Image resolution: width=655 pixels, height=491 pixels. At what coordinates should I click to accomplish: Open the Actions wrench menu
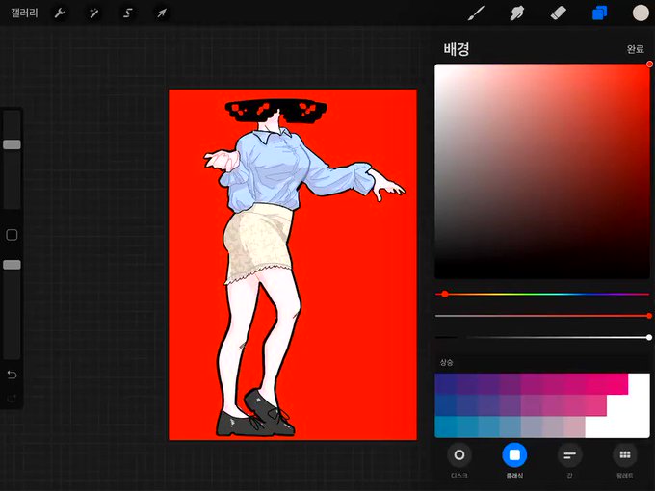60,13
